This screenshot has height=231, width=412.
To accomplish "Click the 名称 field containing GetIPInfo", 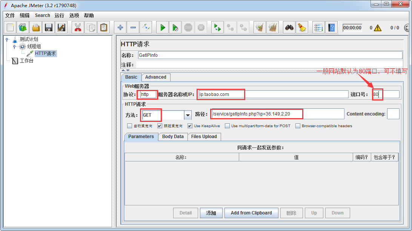I will coord(270,55).
